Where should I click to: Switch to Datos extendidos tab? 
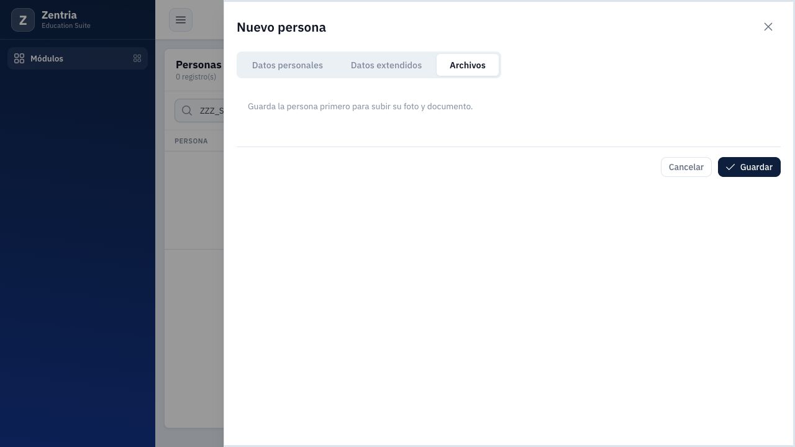[386, 65]
